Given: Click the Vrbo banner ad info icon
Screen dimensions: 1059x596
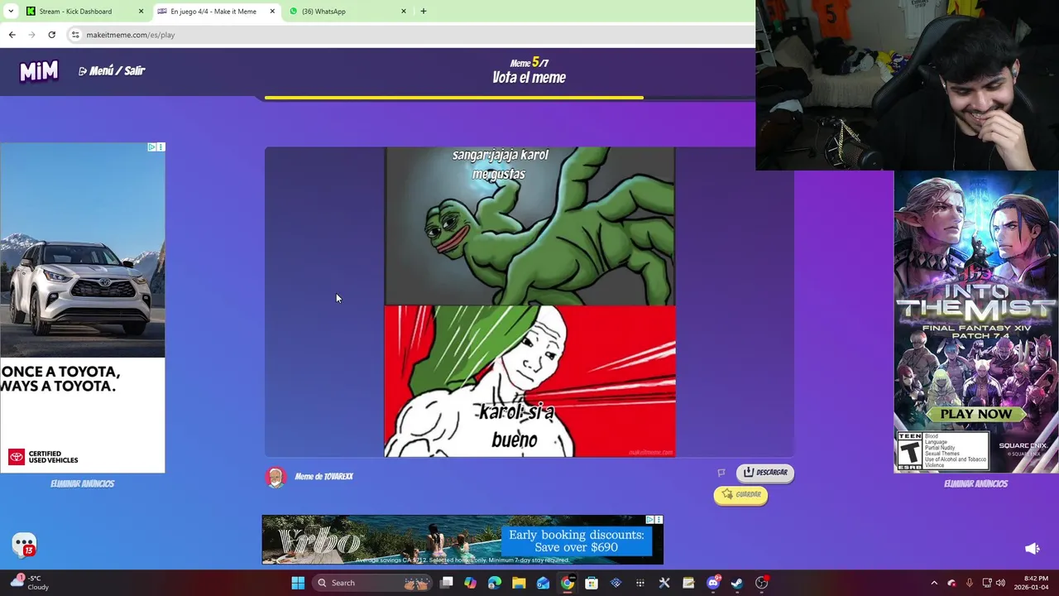Looking at the screenshot, I should point(650,520).
